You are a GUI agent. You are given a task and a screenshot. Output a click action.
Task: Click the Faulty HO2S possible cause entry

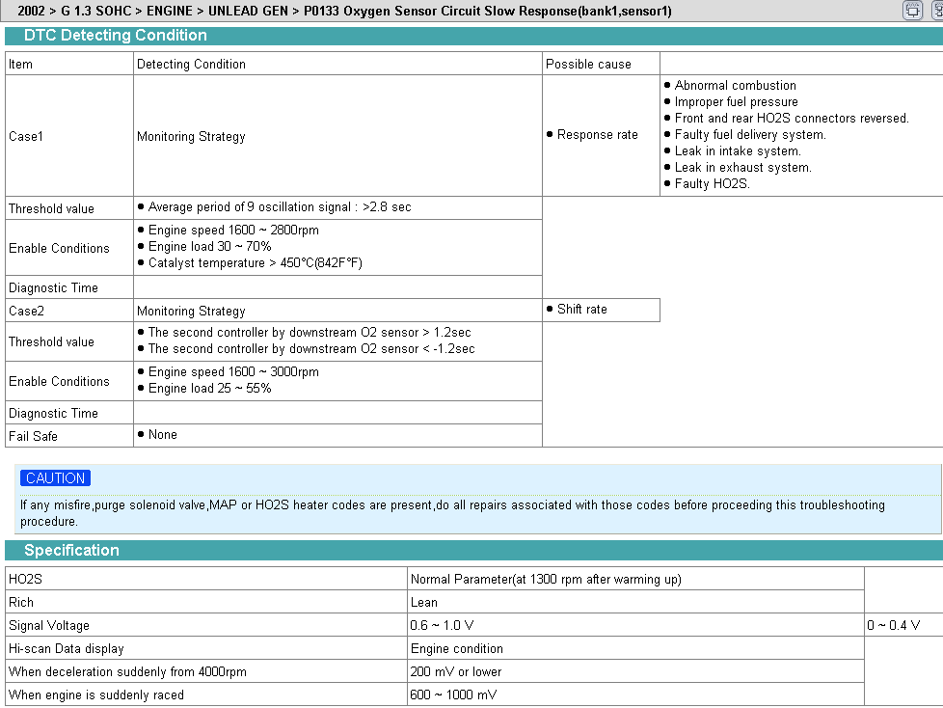711,183
